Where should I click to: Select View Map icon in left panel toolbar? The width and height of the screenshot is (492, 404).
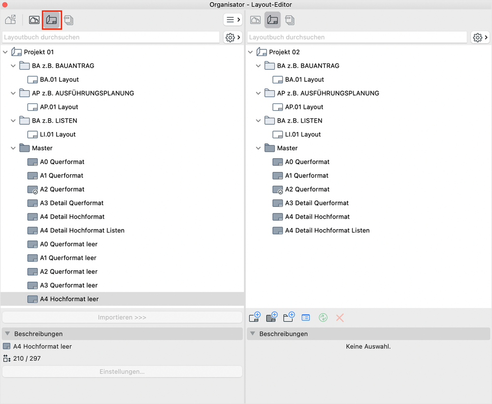tap(34, 20)
